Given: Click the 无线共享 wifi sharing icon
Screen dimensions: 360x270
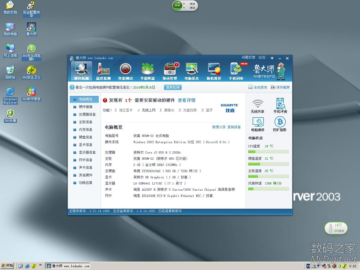Looking at the screenshot, I should (258, 106).
